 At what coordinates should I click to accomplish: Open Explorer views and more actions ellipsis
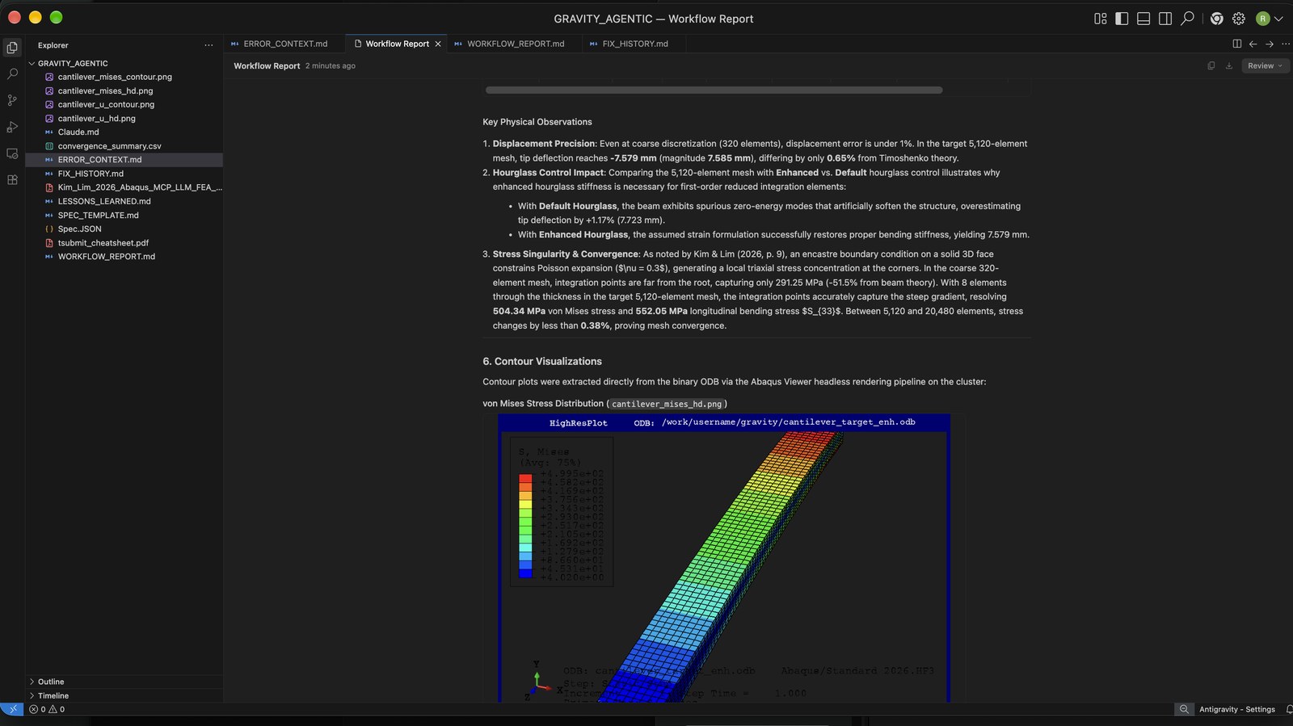click(x=208, y=45)
